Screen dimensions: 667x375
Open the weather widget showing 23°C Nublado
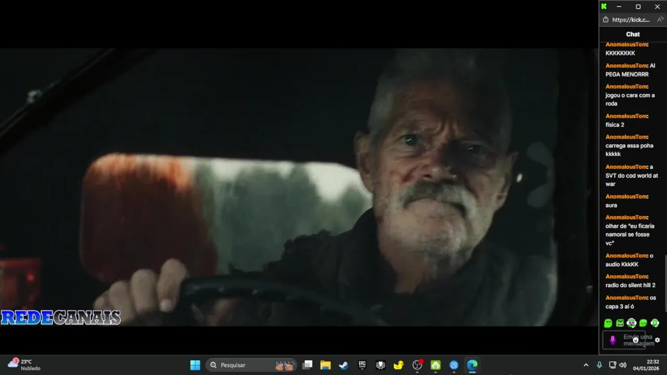(24, 365)
